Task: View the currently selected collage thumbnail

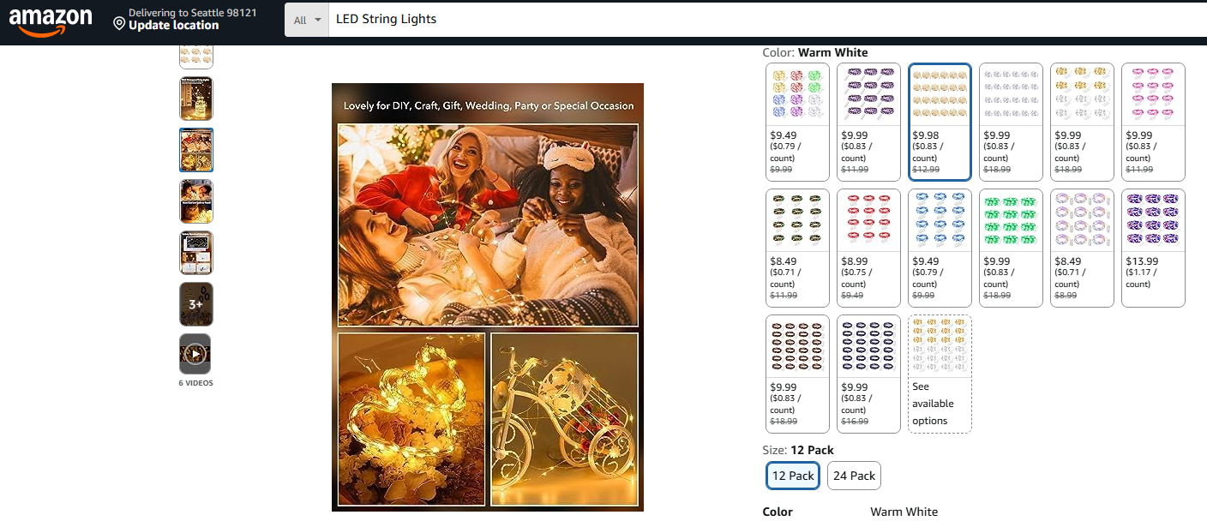Action: pos(195,150)
